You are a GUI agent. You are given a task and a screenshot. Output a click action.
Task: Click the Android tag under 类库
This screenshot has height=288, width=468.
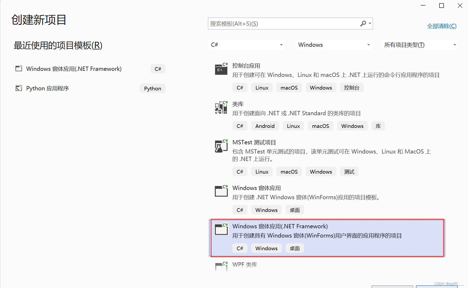[x=265, y=126]
